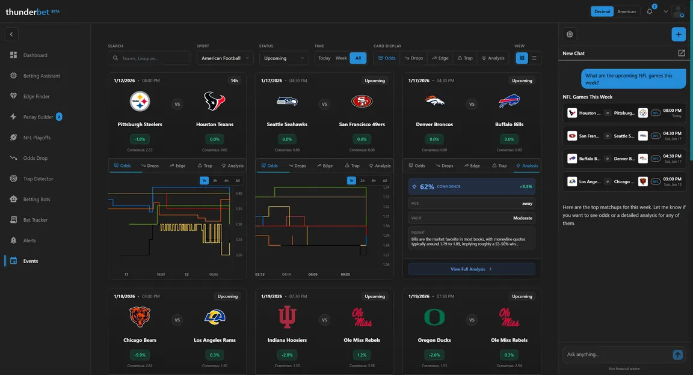Image resolution: width=693 pixels, height=375 pixels.
Task: Open chat in popout window icon
Action: coord(682,53)
